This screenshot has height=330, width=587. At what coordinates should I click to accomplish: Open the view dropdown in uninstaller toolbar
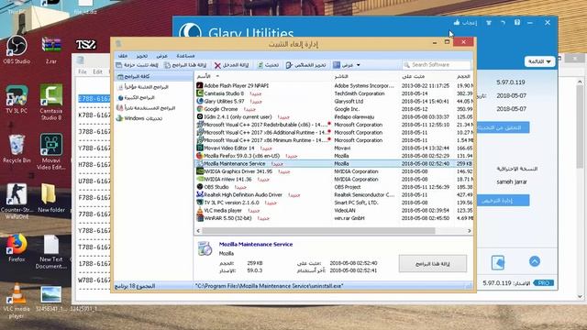tap(347, 65)
